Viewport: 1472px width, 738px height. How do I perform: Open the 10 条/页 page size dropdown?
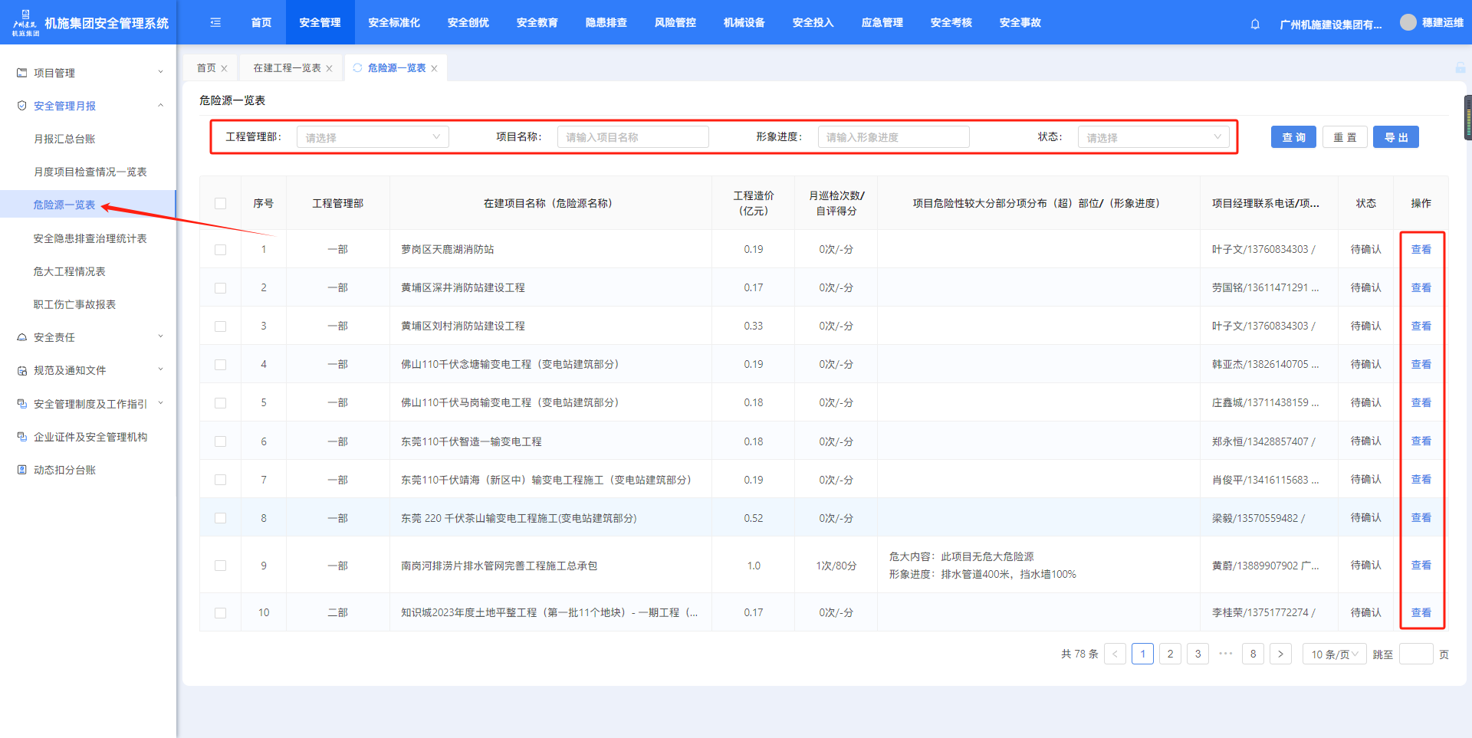1334,654
